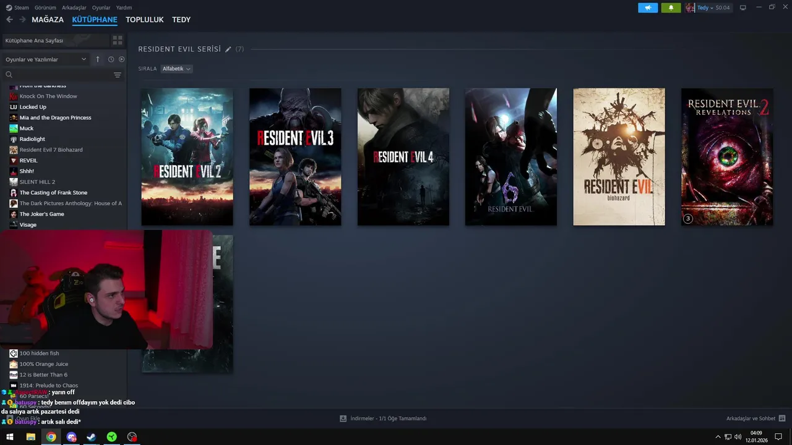Show hidden tray icons chevron
The width and height of the screenshot is (792, 445).
[x=718, y=437]
